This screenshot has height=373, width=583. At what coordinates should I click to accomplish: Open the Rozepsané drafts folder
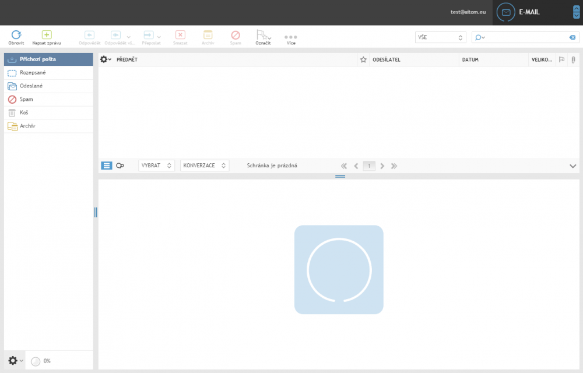point(33,73)
